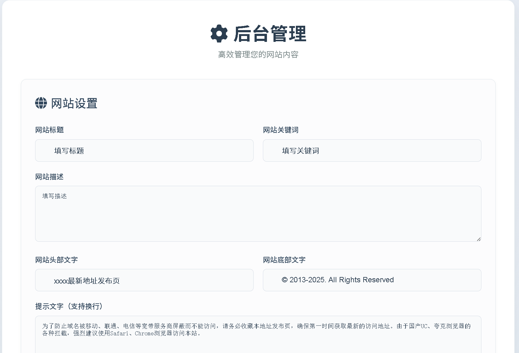Click the 网站标题 field label
The image size is (519, 353).
49,130
